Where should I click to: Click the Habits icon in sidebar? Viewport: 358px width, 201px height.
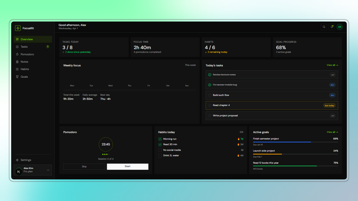pyautogui.click(x=17, y=69)
